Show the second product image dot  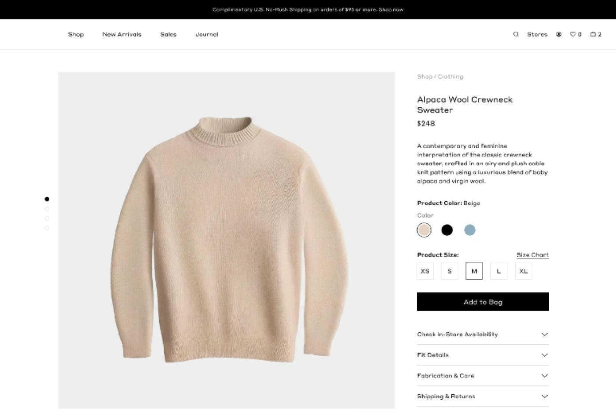pyautogui.click(x=47, y=209)
